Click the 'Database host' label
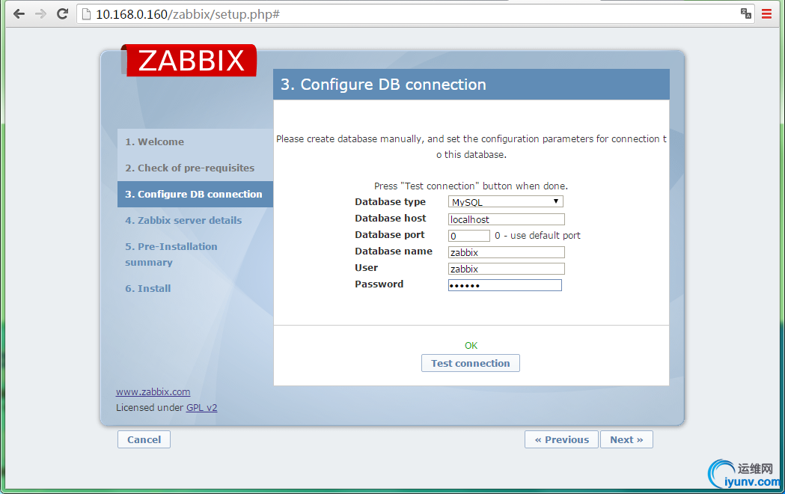Screen dimensions: 785x494 [x=391, y=219]
